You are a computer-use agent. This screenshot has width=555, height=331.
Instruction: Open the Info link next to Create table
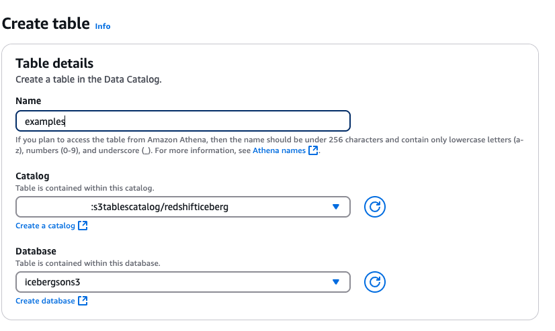(103, 26)
